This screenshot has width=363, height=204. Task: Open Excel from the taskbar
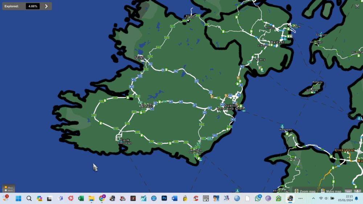[81, 198]
